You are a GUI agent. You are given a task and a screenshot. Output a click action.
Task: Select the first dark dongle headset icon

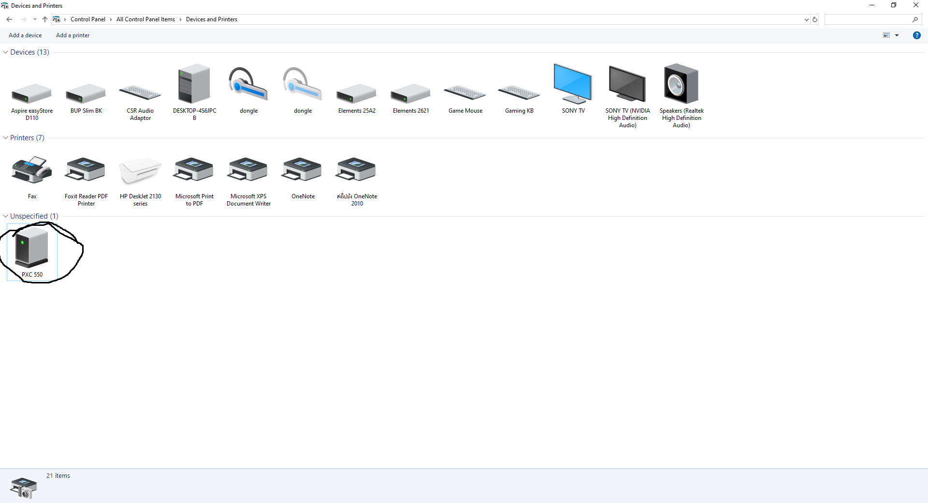pos(248,84)
